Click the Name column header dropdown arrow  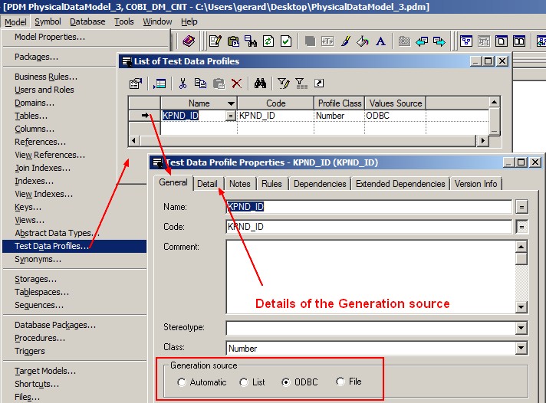pos(231,103)
